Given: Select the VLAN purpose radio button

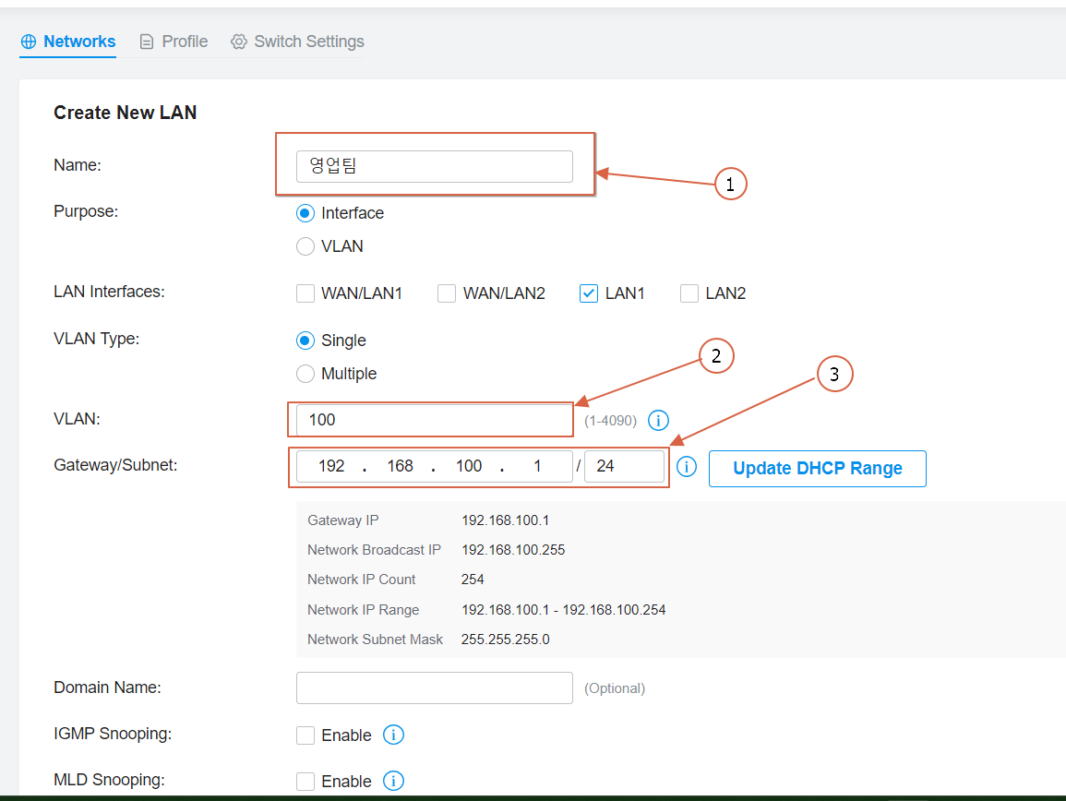Looking at the screenshot, I should coord(305,246).
